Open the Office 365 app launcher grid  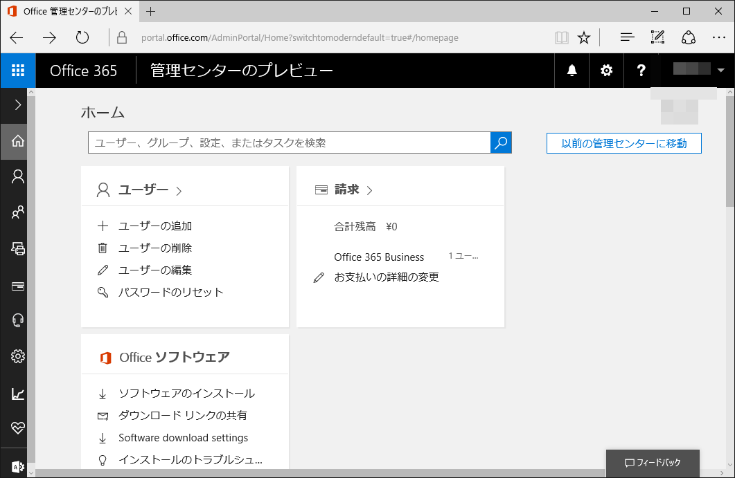[18, 71]
